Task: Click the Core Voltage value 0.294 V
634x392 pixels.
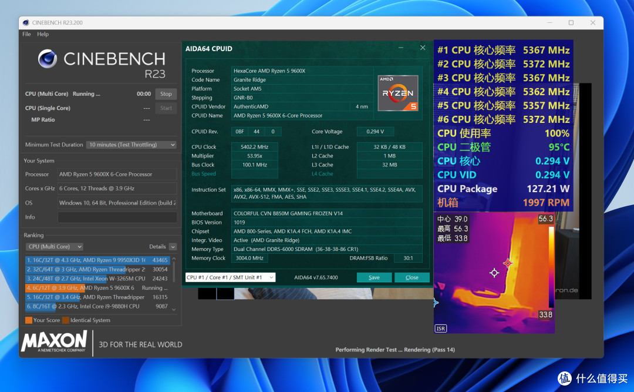Action: tap(375, 132)
